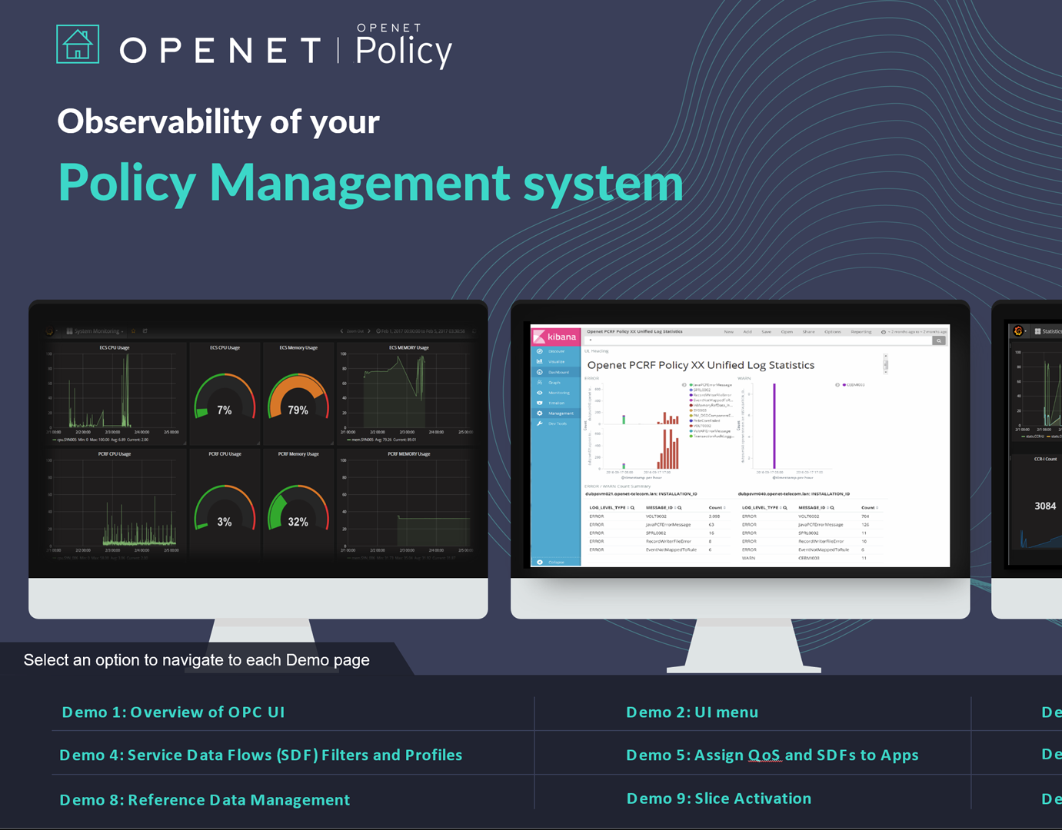Click the ECS Memory Usage 79% gauge
The image size is (1062, 830).
(x=298, y=397)
